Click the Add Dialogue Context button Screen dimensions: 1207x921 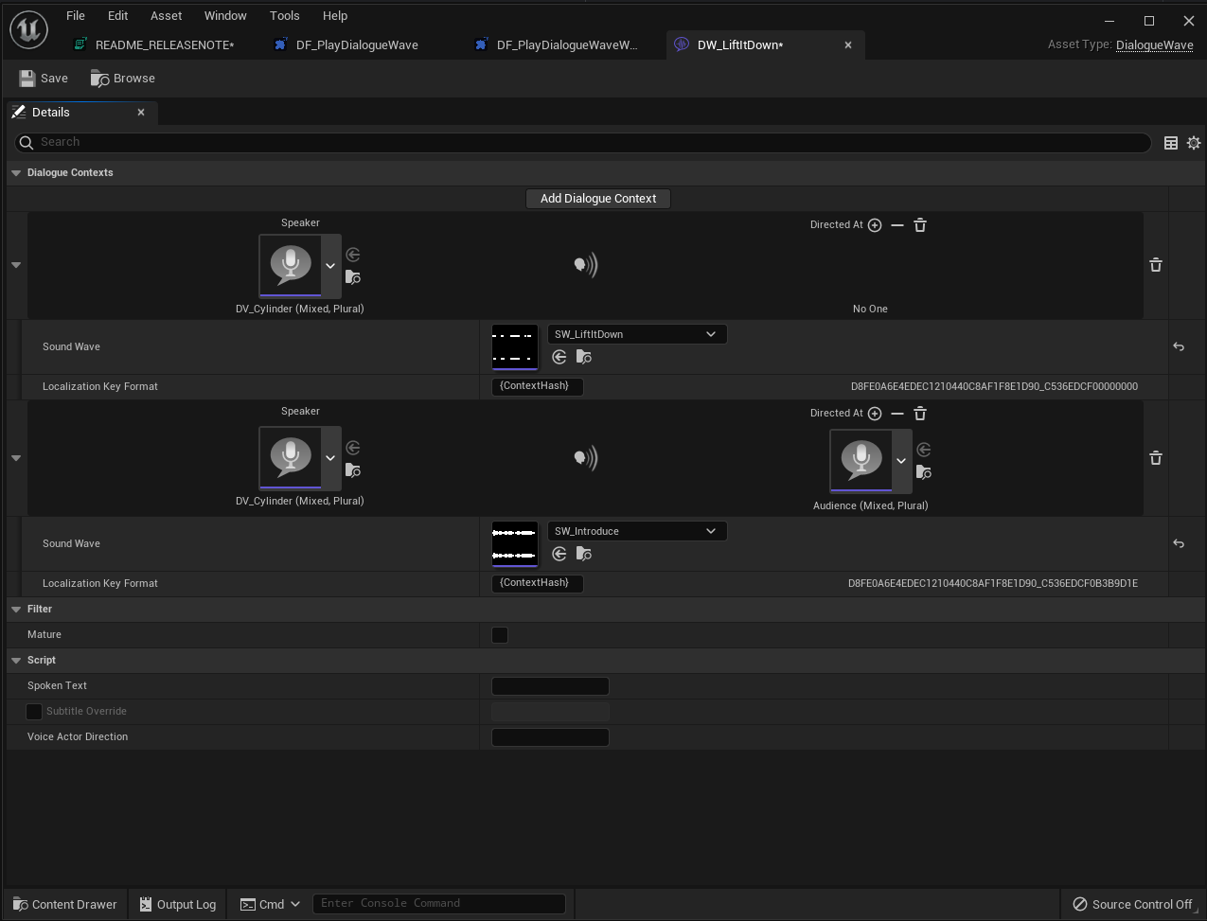point(597,199)
